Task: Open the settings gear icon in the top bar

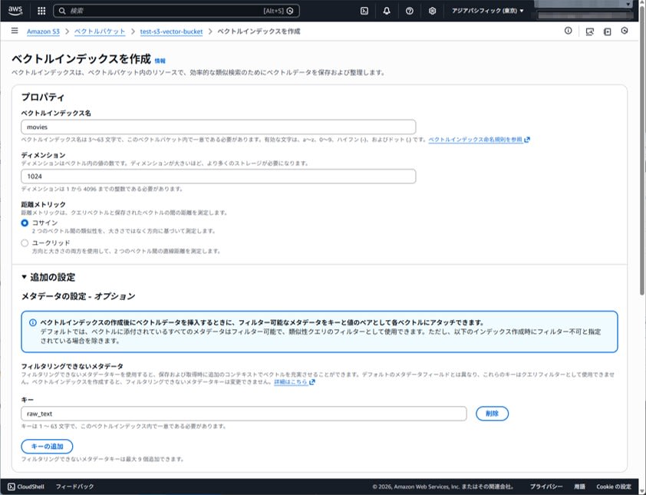Action: click(431, 11)
